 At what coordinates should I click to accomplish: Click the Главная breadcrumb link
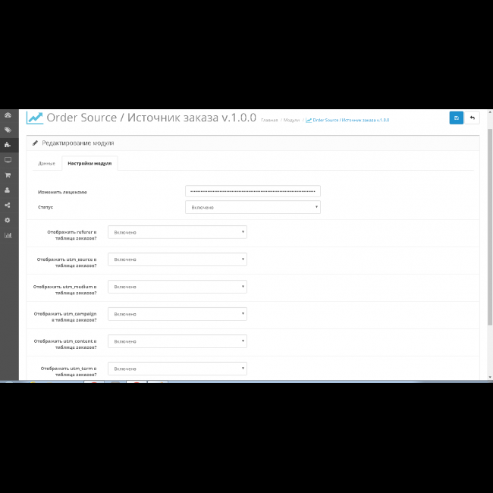[269, 120]
